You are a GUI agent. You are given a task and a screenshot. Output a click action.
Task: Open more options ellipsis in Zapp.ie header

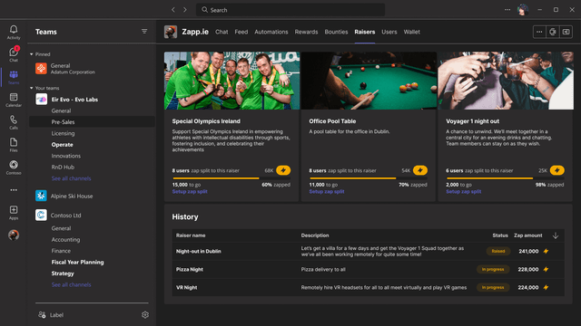click(539, 33)
